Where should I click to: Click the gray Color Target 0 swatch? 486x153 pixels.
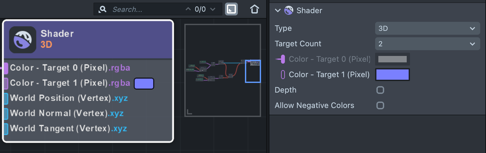click(392, 59)
